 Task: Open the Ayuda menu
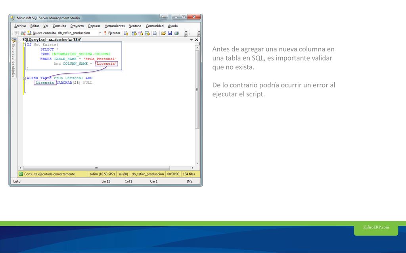[173, 26]
